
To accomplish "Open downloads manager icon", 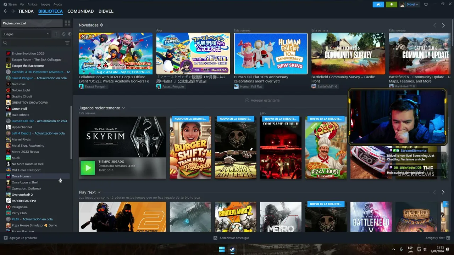I will point(215,238).
